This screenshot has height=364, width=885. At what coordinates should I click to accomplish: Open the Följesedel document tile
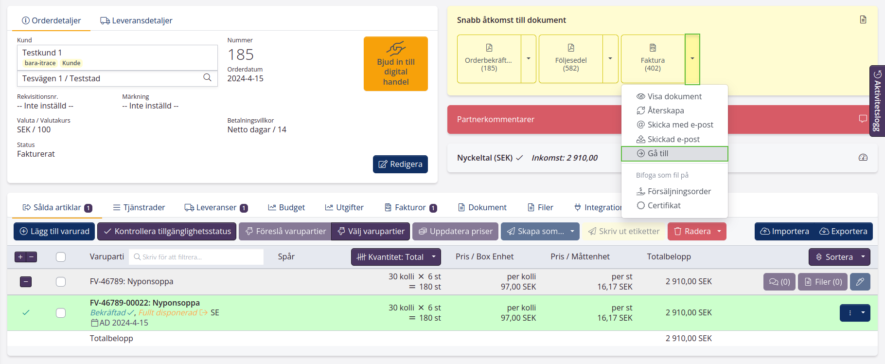[x=571, y=58]
